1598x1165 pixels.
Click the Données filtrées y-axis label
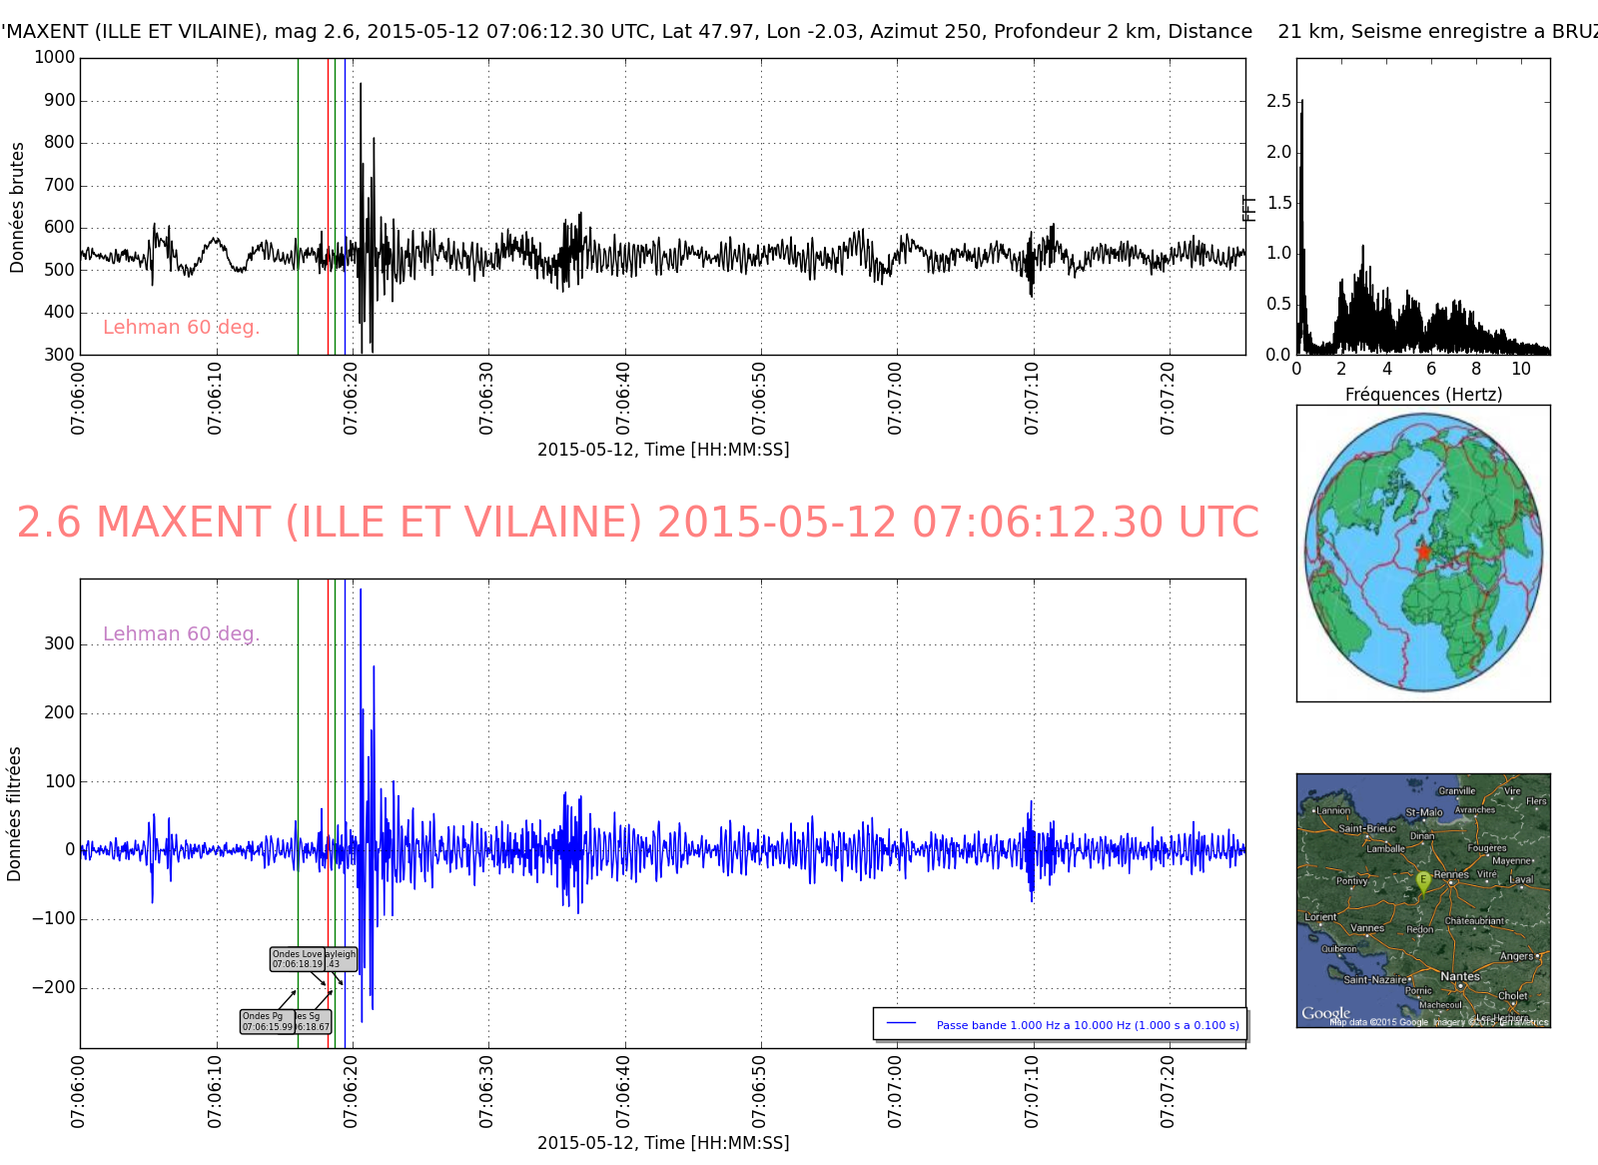[x=14, y=813]
